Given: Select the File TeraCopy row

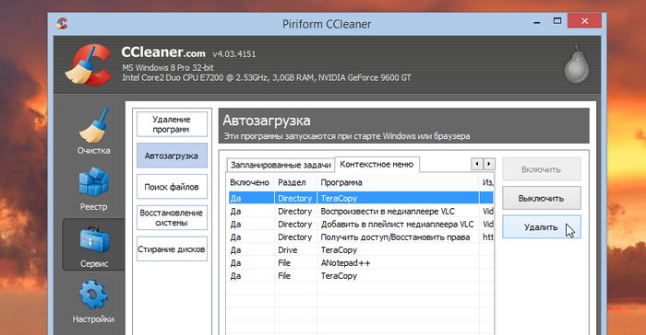Looking at the screenshot, I should click(361, 276).
